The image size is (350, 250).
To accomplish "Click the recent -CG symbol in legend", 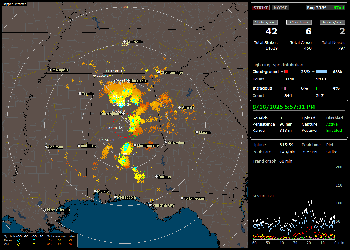I will tap(18, 240).
